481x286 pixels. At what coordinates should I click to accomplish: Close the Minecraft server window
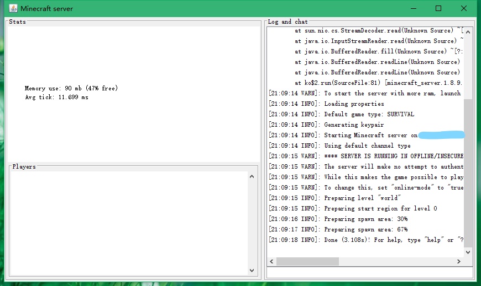coord(464,8)
